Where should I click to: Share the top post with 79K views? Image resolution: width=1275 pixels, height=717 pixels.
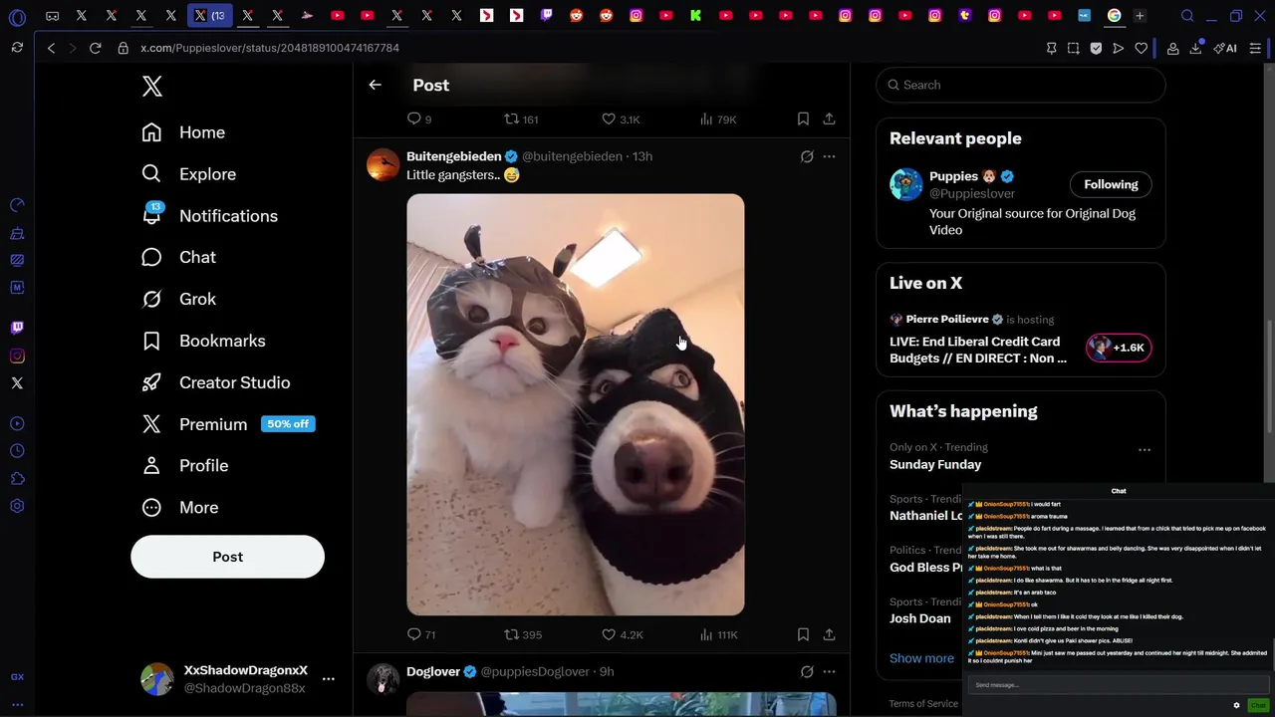coord(829,119)
